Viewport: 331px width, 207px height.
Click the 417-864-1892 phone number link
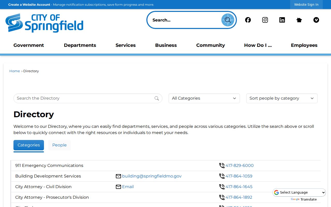(x=239, y=197)
